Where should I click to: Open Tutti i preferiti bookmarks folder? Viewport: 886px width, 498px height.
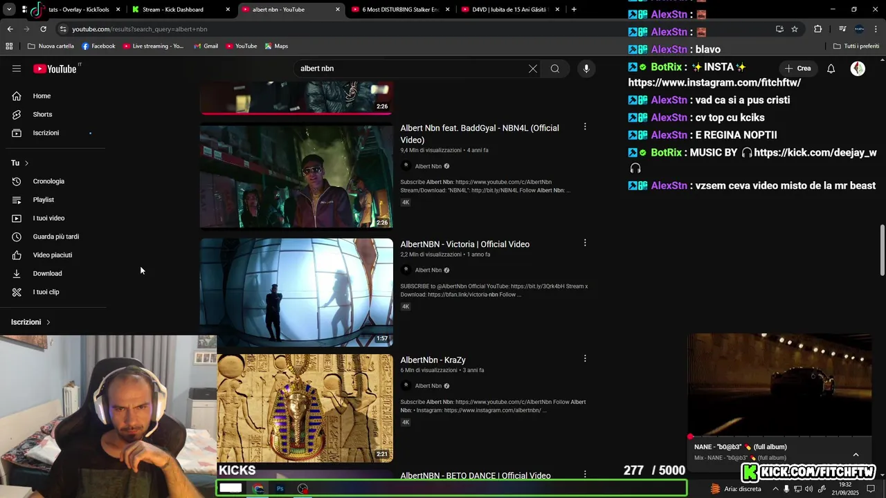(856, 46)
